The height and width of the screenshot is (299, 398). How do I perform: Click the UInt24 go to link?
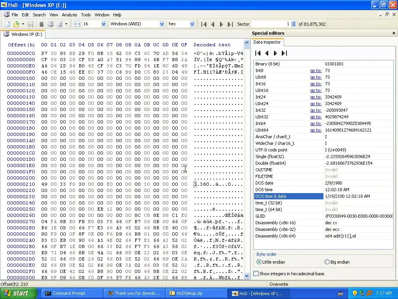(x=316, y=104)
